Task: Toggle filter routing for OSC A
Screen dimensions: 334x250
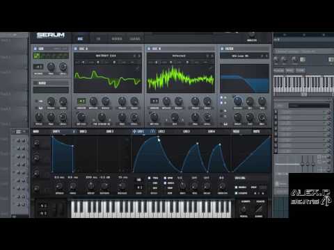Action: coord(221,98)
